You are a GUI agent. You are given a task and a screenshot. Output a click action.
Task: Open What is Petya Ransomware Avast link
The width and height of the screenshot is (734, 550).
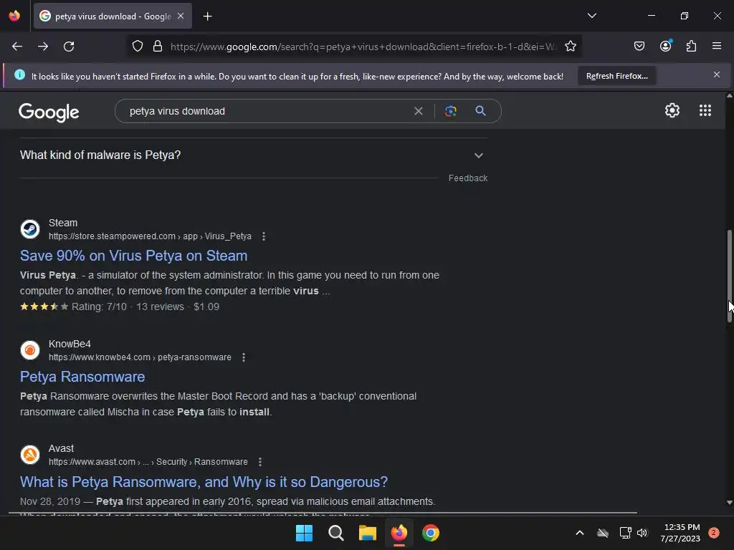click(204, 482)
